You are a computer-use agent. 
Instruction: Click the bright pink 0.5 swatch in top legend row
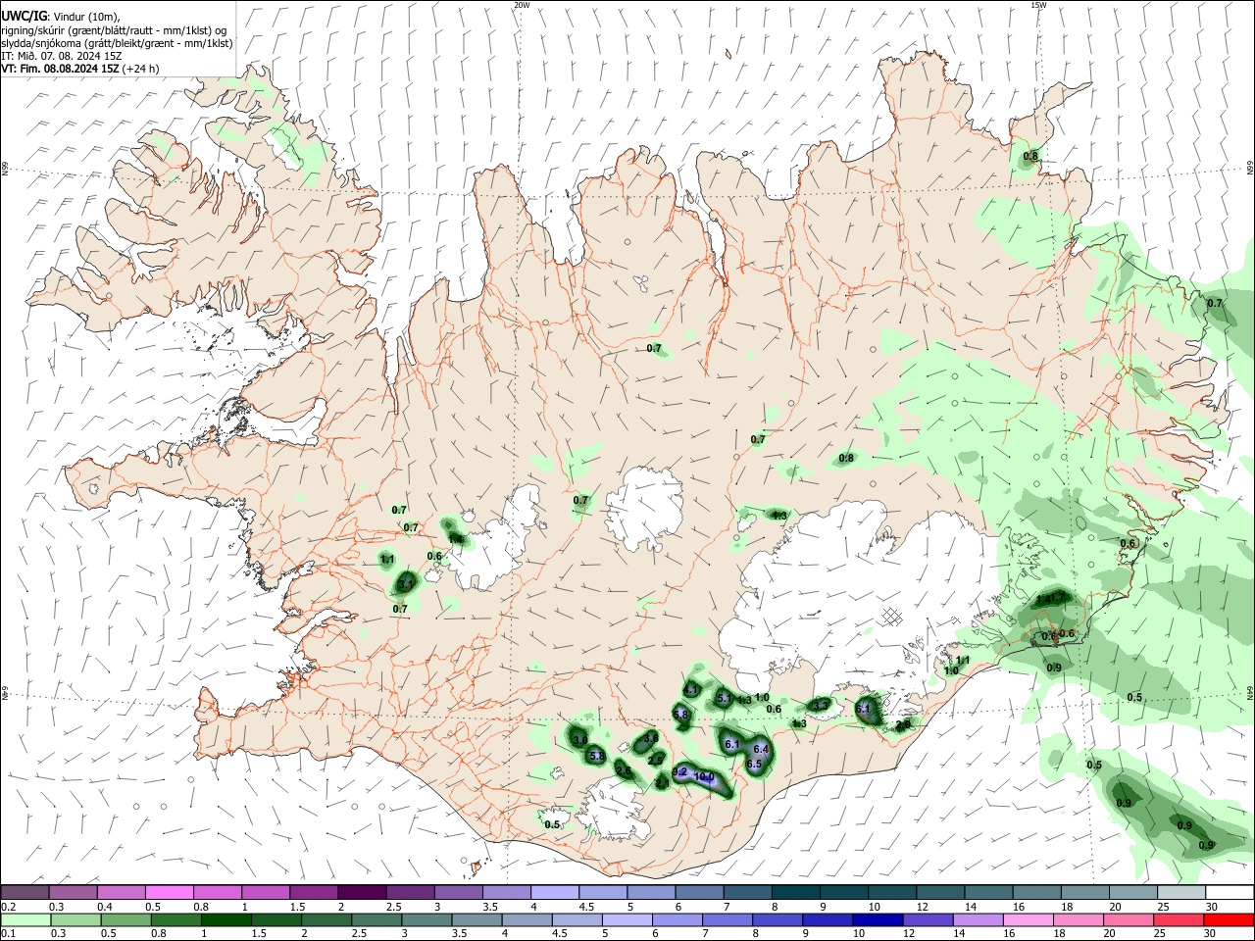169,892
